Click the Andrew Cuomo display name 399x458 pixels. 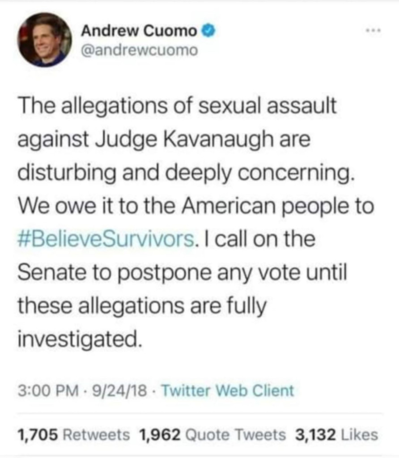click(x=139, y=31)
